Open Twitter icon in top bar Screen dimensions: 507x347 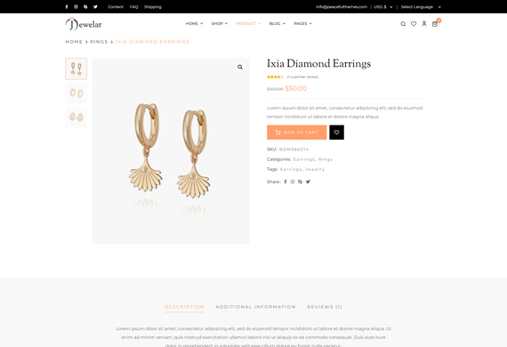pyautogui.click(x=95, y=7)
